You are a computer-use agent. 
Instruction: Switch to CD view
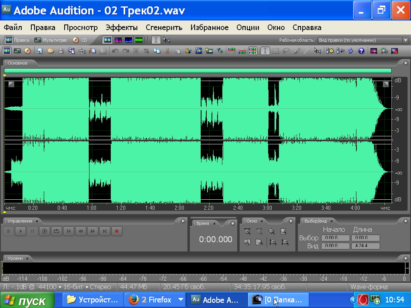(80, 40)
